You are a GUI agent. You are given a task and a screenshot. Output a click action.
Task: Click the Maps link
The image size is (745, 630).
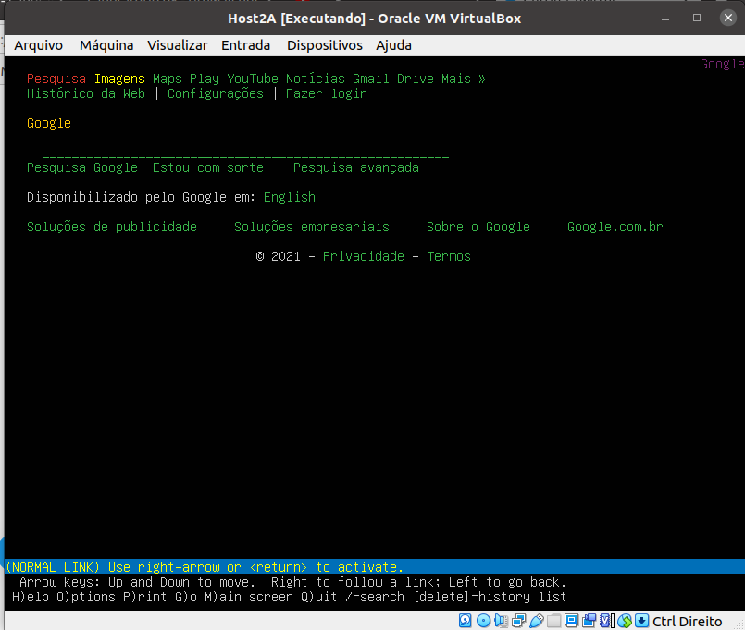(x=168, y=79)
